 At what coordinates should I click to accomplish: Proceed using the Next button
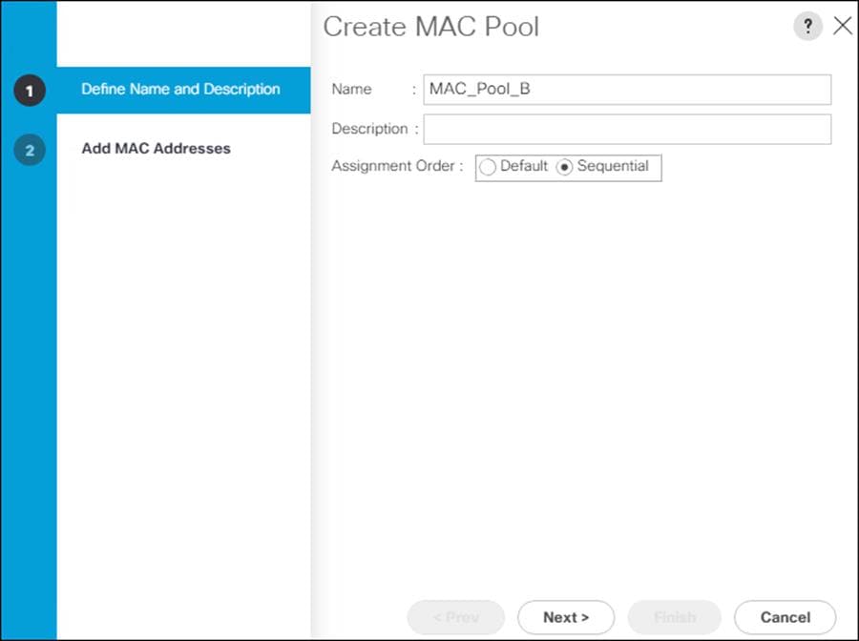[565, 617]
